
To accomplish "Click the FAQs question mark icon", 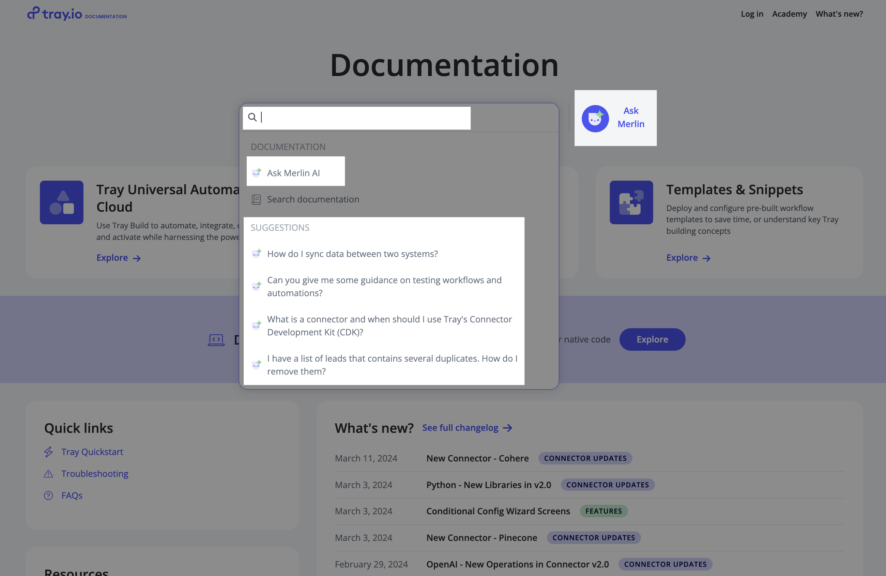I will 48,496.
